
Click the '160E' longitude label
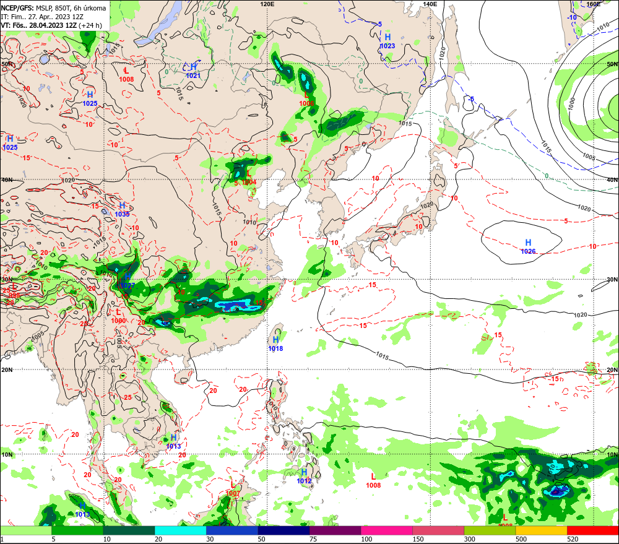click(x=594, y=4)
